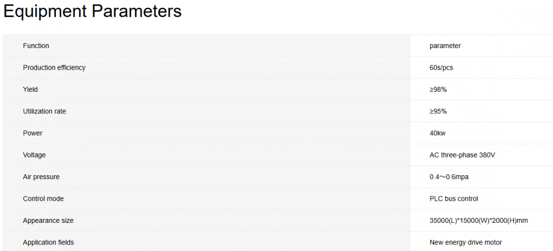
Task: Select the Utilization rate label
Action: tap(44, 111)
